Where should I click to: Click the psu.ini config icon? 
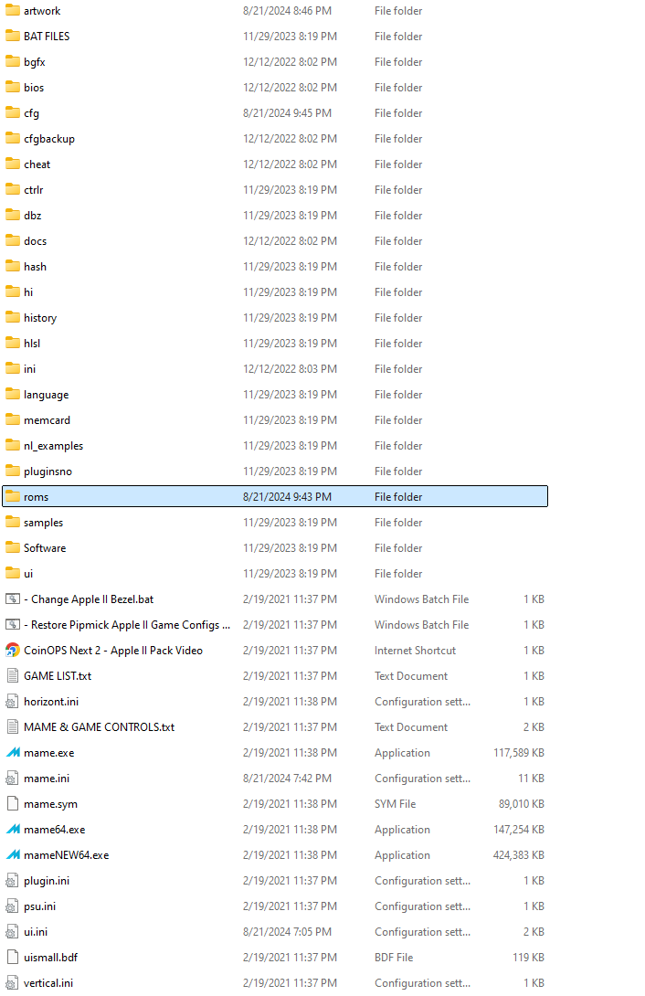pos(13,906)
